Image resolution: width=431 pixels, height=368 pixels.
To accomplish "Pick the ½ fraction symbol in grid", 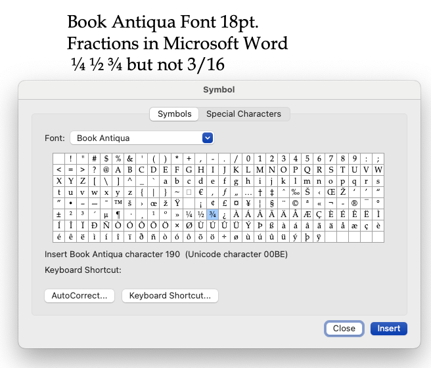I will (x=200, y=215).
